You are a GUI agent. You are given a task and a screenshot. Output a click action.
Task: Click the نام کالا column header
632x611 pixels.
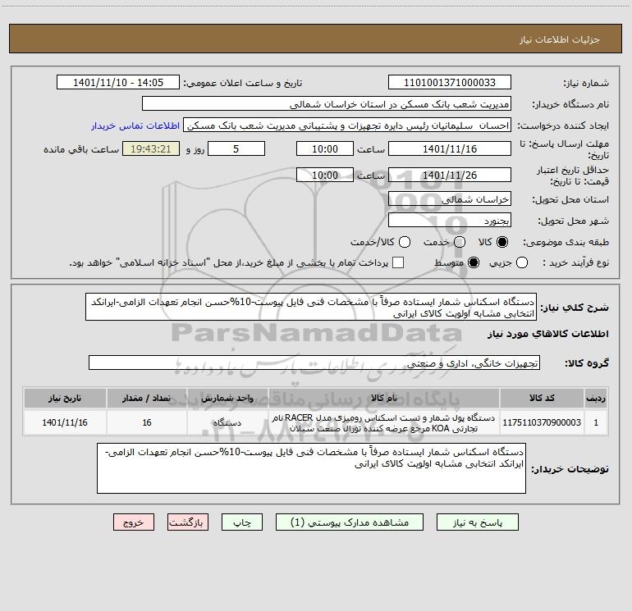coord(384,398)
